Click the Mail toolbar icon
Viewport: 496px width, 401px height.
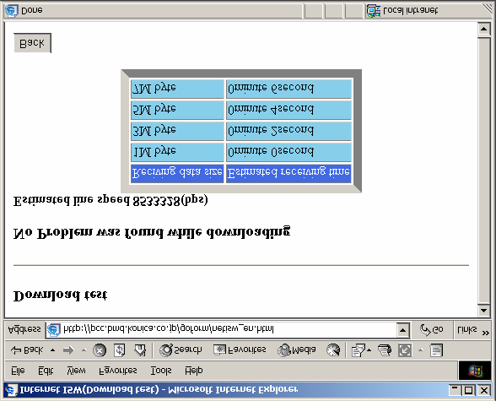point(358,350)
